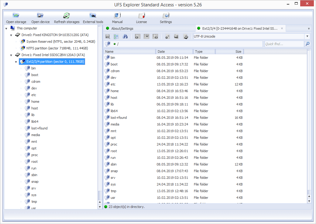Close the Ext2/3/4 tab
This screenshot has width=316, height=224.
coord(282,28)
